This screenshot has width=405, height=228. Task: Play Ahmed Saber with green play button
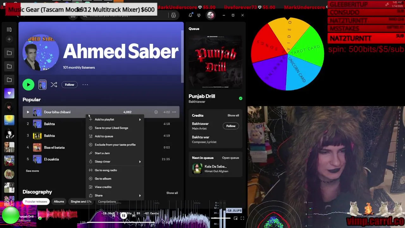[x=28, y=85]
